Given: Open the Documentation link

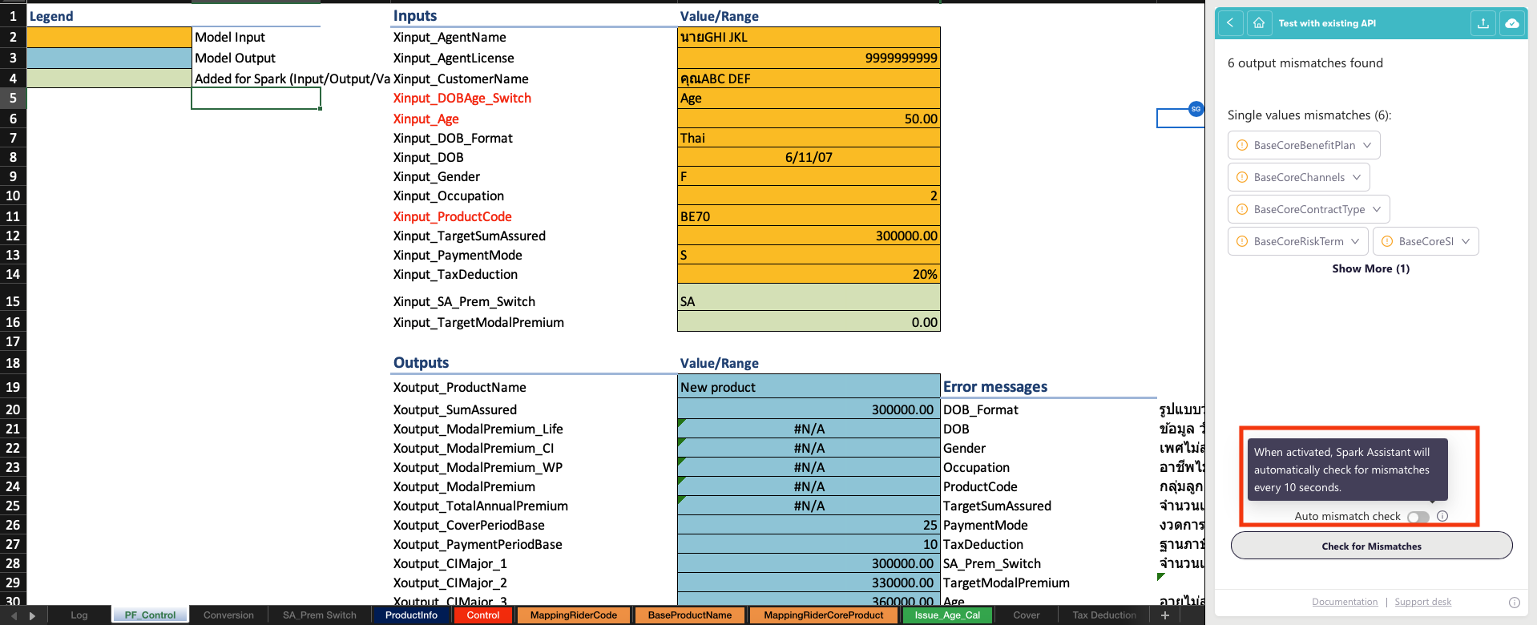Looking at the screenshot, I should tap(1345, 602).
